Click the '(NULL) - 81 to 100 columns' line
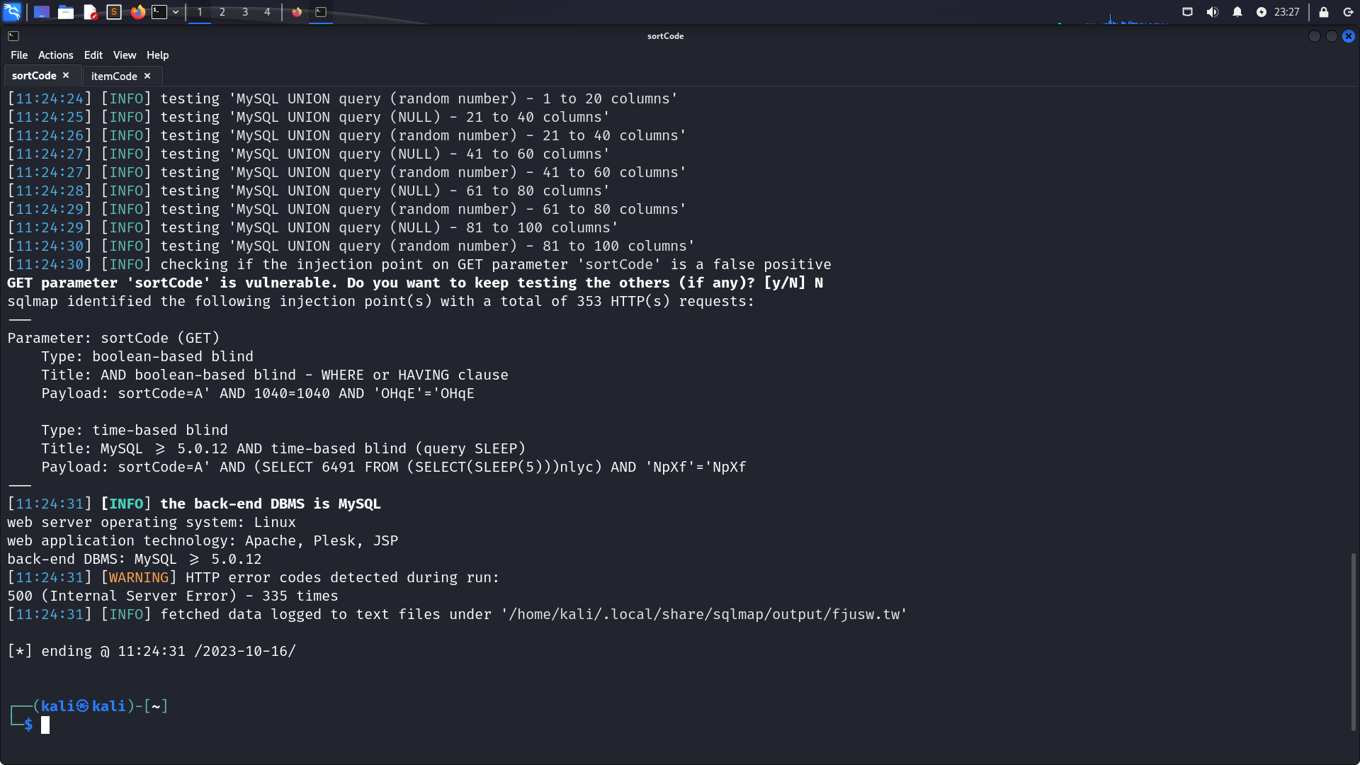The image size is (1360, 765). 312,228
